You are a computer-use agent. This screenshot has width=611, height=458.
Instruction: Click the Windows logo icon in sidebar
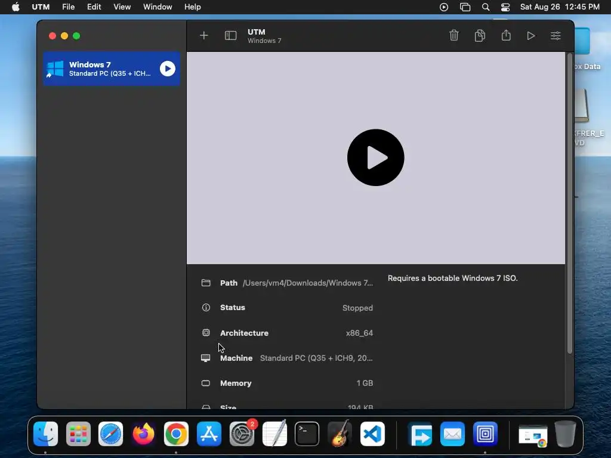pos(55,69)
